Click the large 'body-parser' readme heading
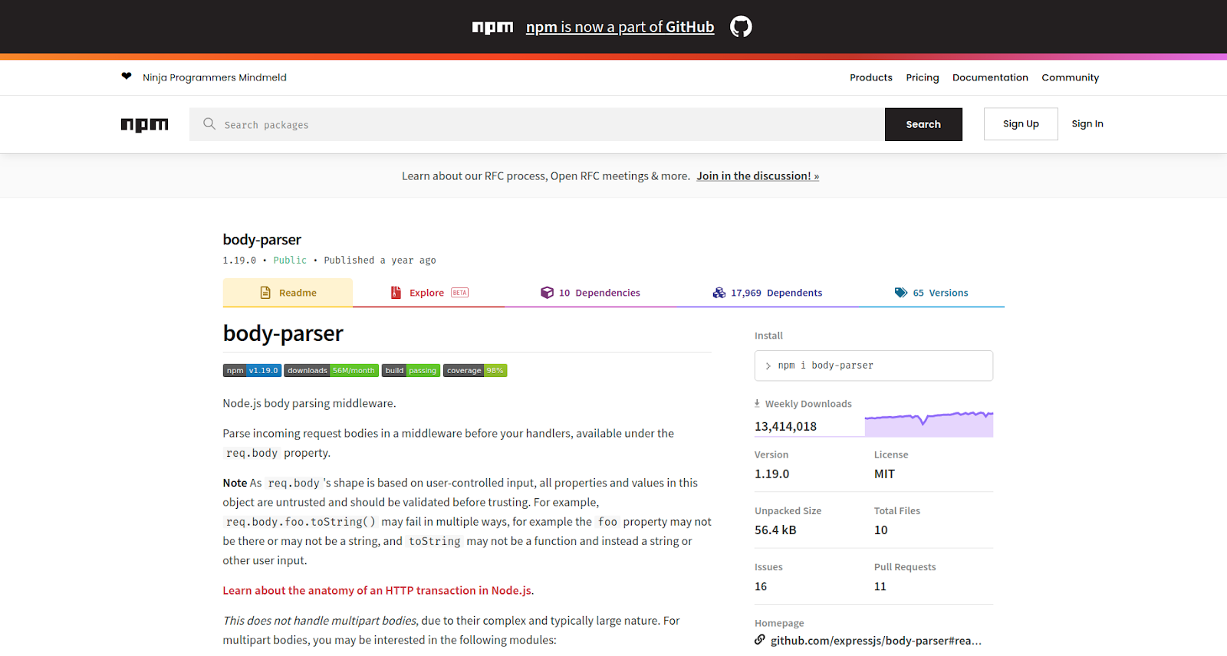1227x656 pixels. [283, 333]
